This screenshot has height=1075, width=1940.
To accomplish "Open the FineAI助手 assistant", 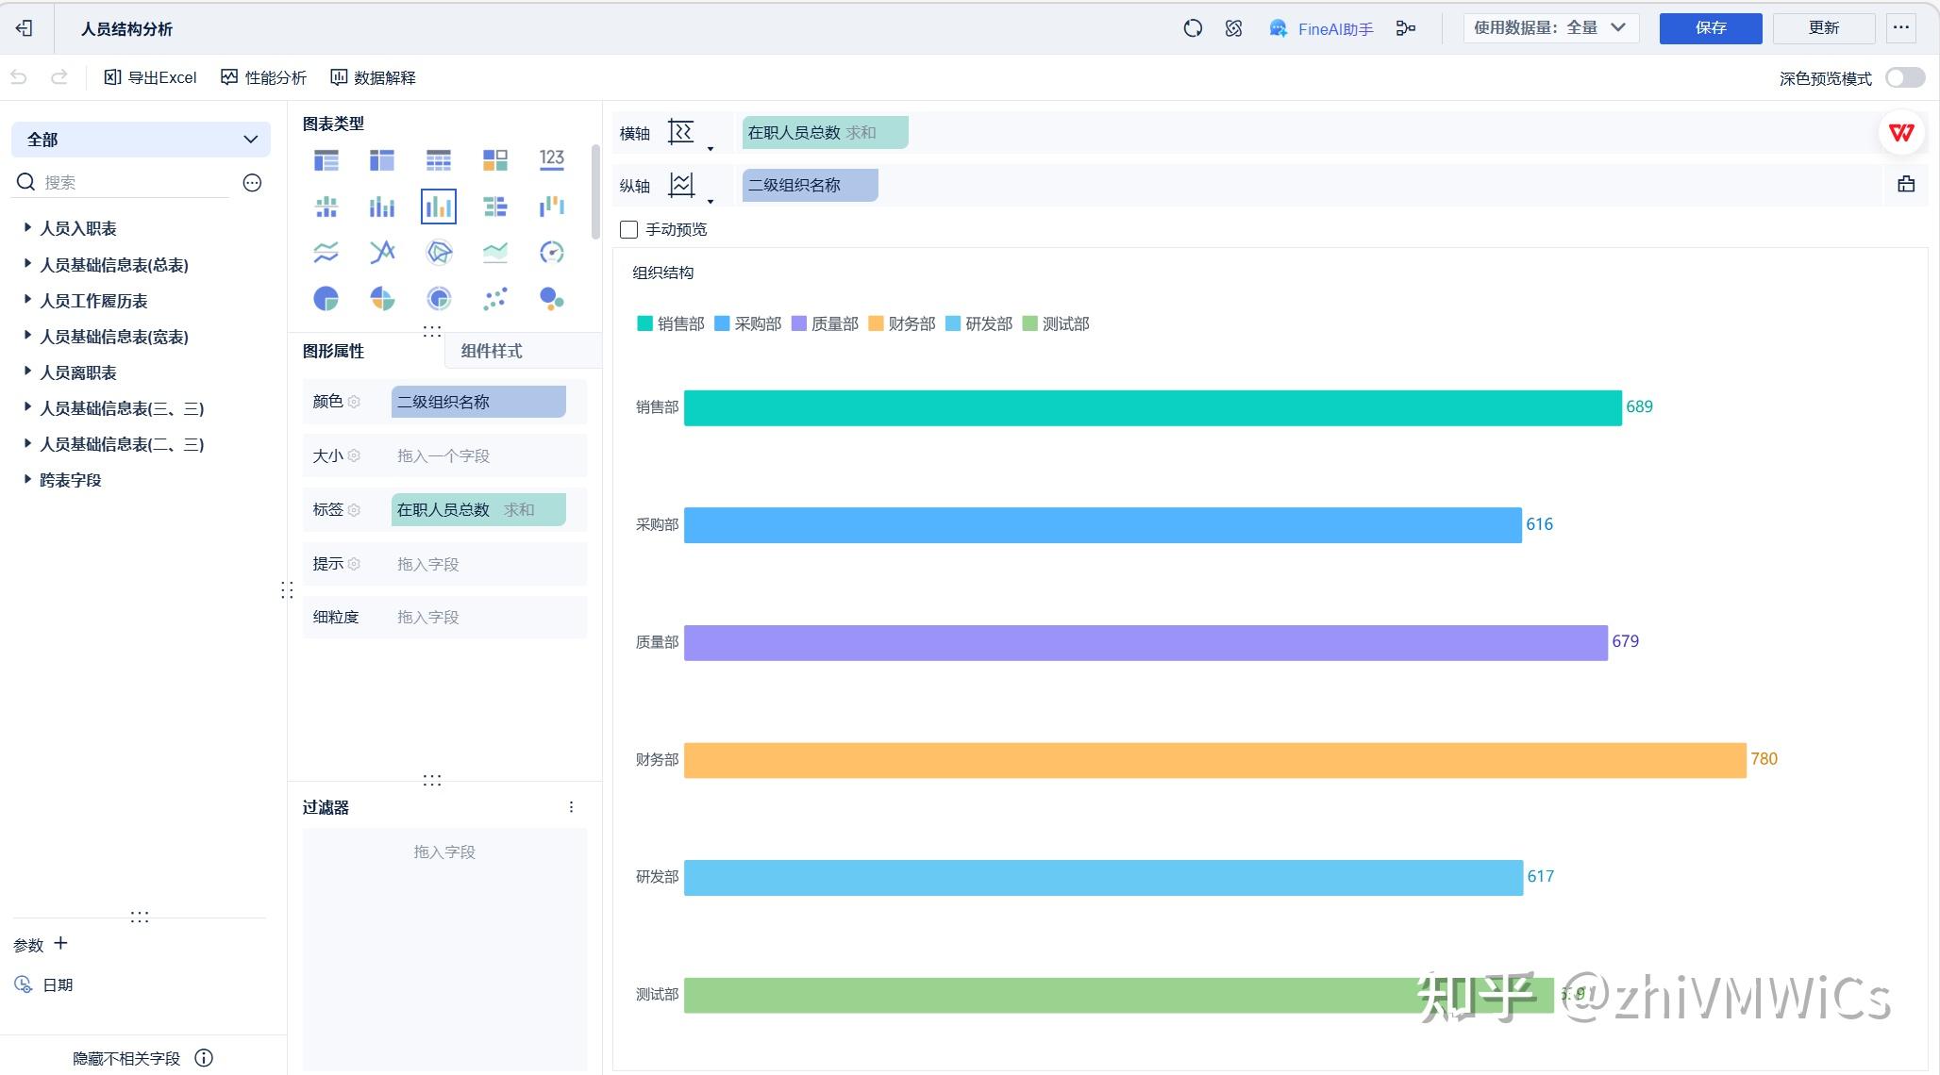I will pos(1321,28).
